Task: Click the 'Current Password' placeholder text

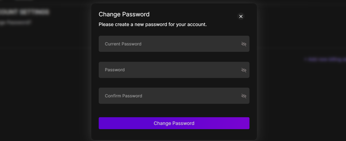Action: point(123,44)
